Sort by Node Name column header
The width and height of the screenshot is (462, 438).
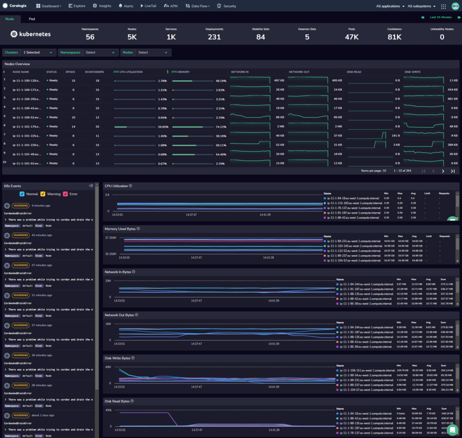(x=21, y=72)
